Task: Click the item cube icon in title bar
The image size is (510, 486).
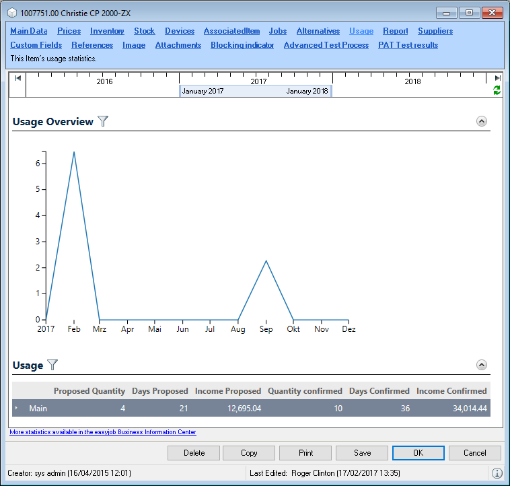Action: (11, 13)
